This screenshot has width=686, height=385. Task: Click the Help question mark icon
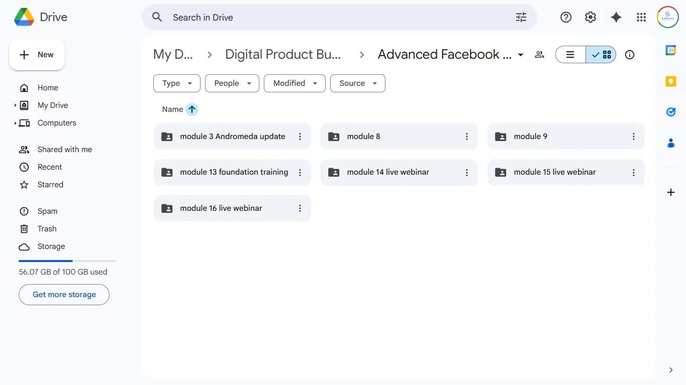click(x=566, y=18)
